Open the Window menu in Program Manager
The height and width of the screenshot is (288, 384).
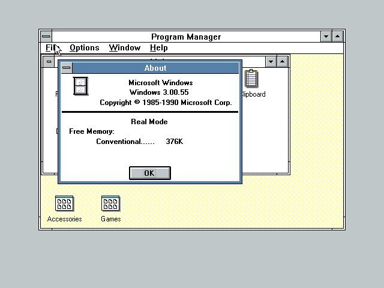(x=125, y=47)
